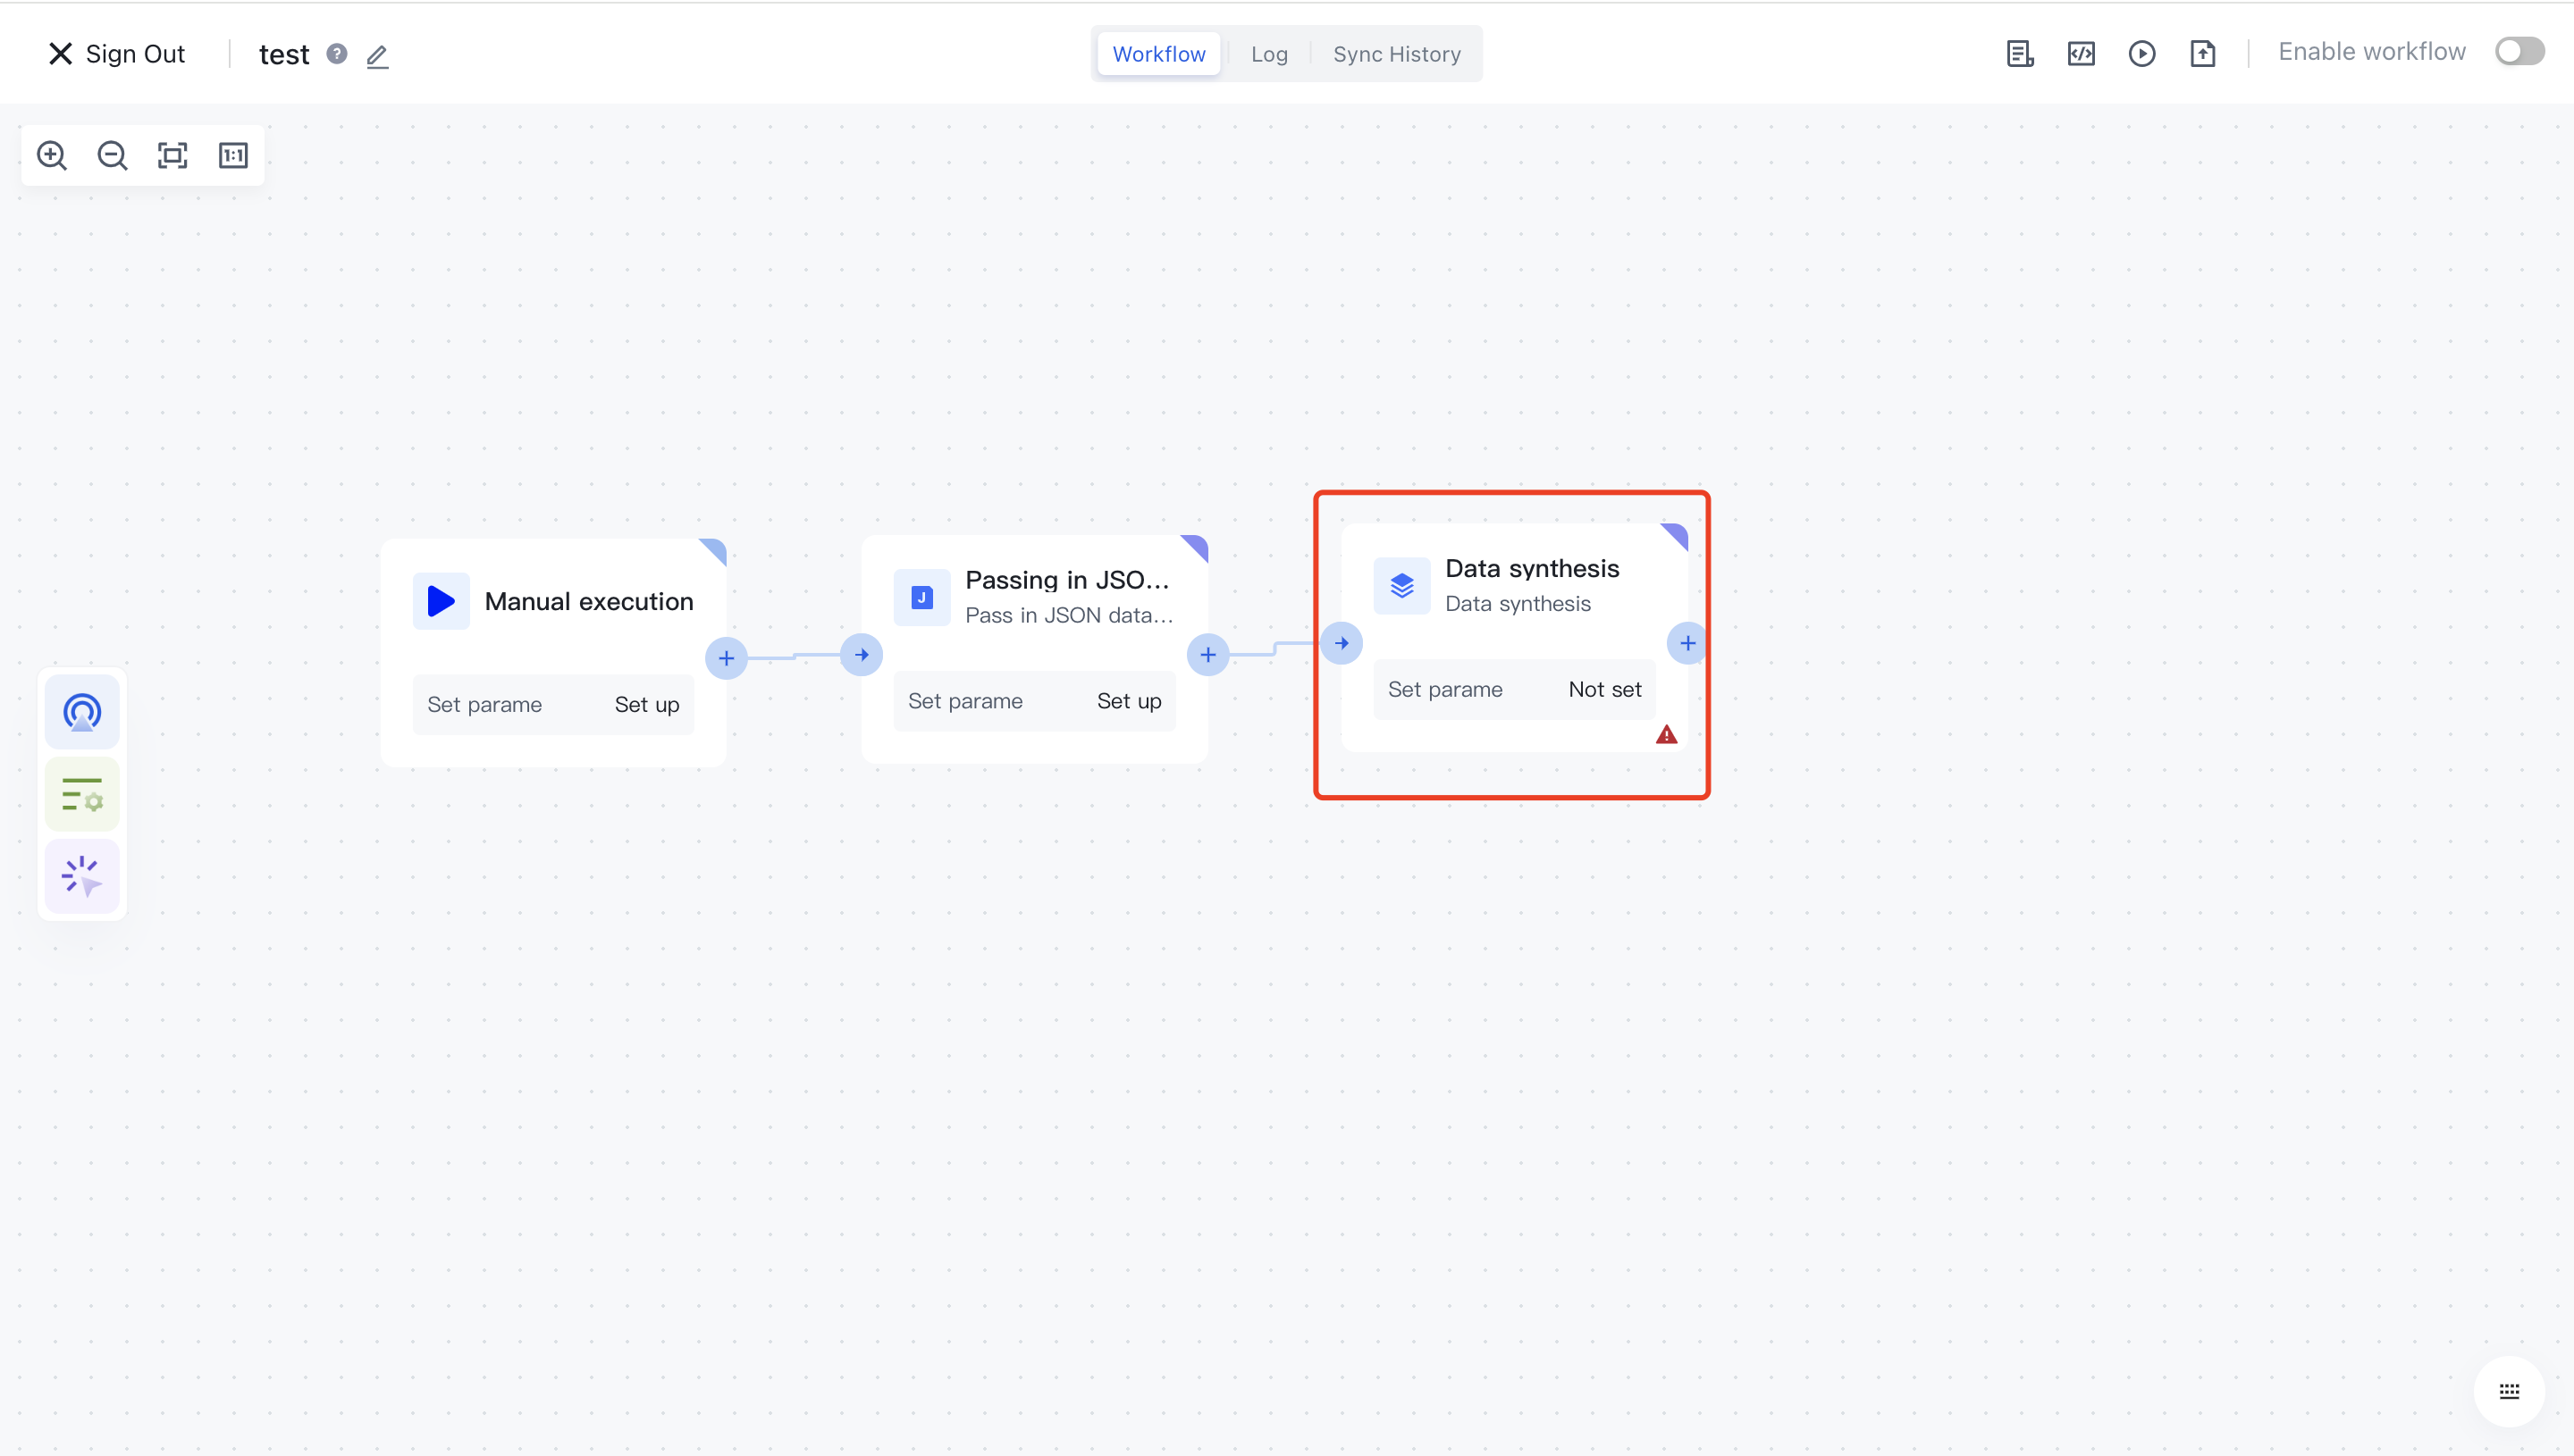Open the green settings list palette icon
The height and width of the screenshot is (1456, 2574).
point(82,794)
